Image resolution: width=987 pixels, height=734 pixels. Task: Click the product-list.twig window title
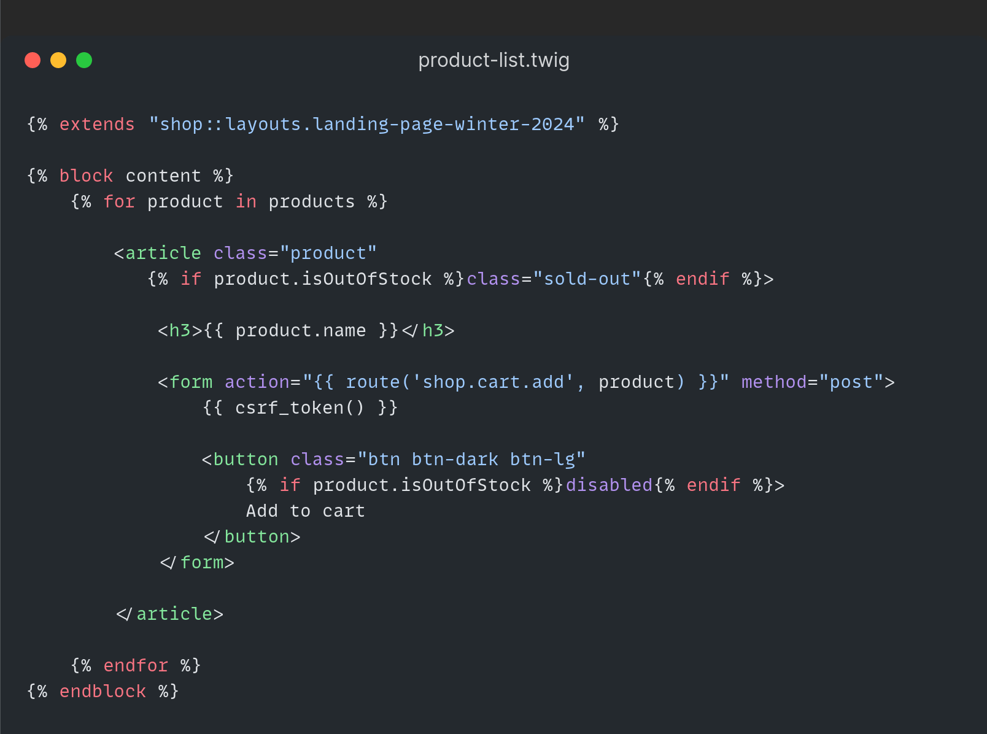(493, 60)
